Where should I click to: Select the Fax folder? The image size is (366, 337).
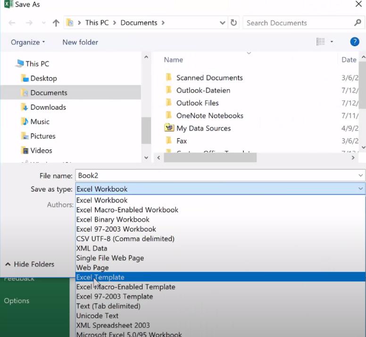tap(182, 141)
